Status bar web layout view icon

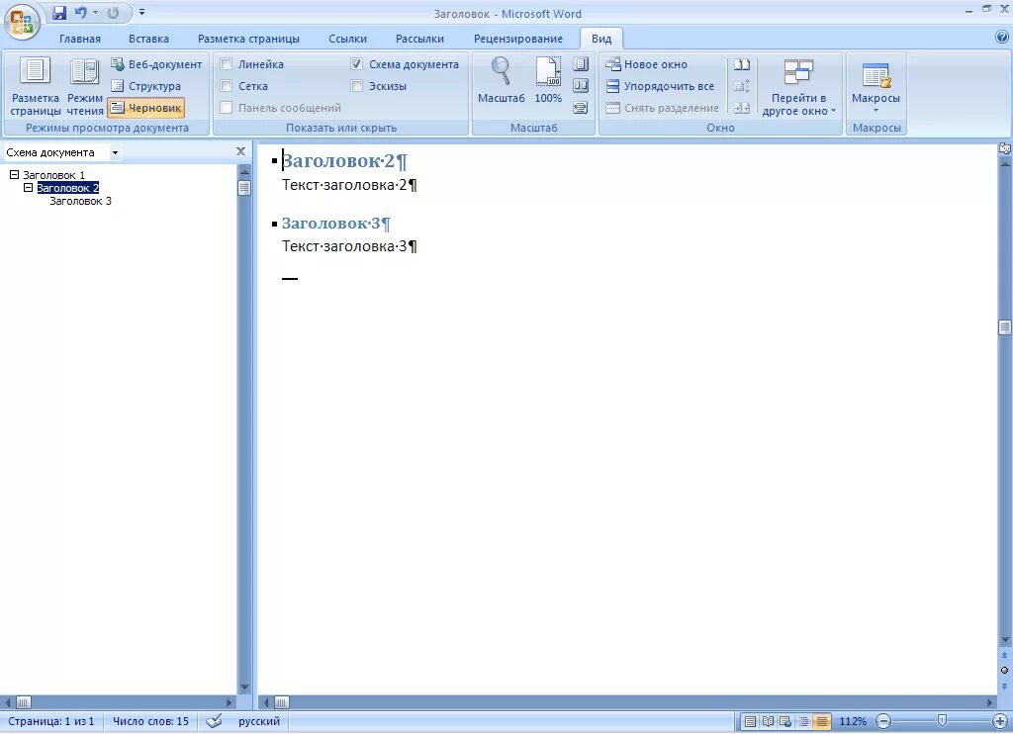click(x=785, y=721)
